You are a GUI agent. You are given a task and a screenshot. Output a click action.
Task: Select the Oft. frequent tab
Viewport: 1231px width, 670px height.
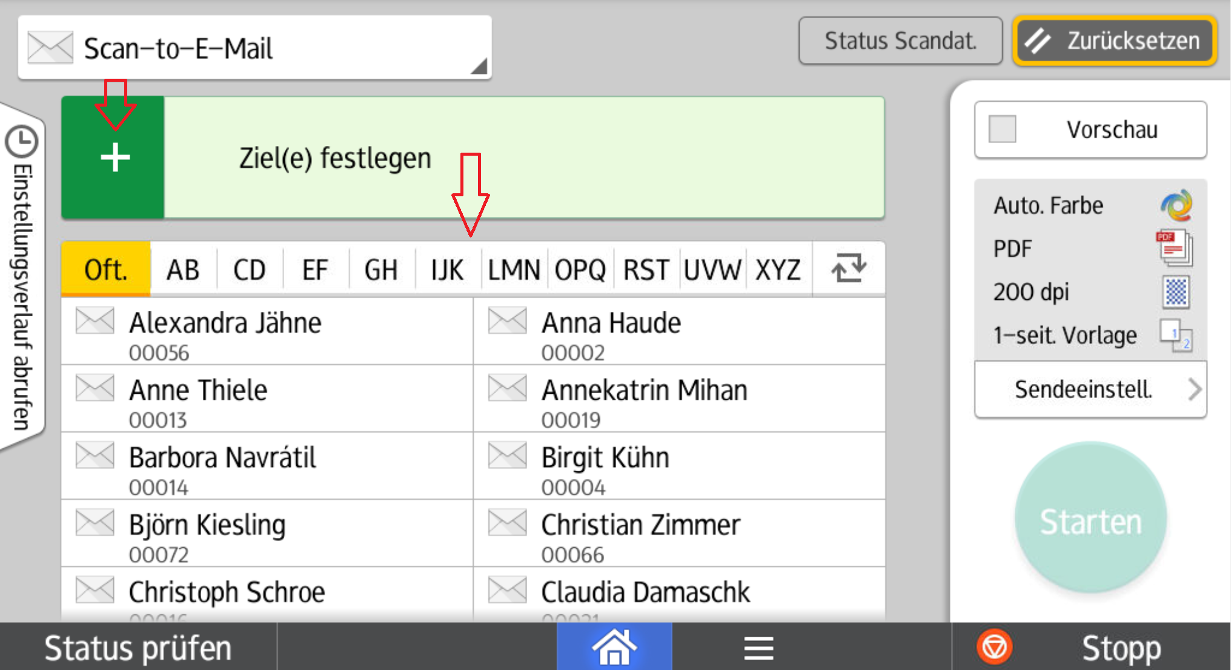click(106, 270)
